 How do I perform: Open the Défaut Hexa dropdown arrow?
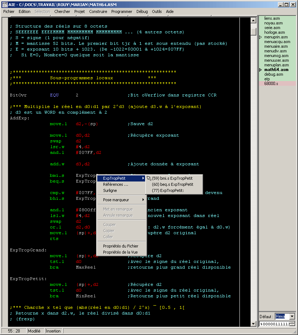pos(292,316)
